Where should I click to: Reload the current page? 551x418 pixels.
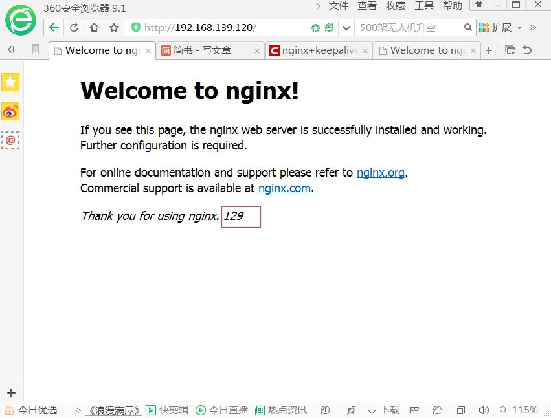pos(74,27)
